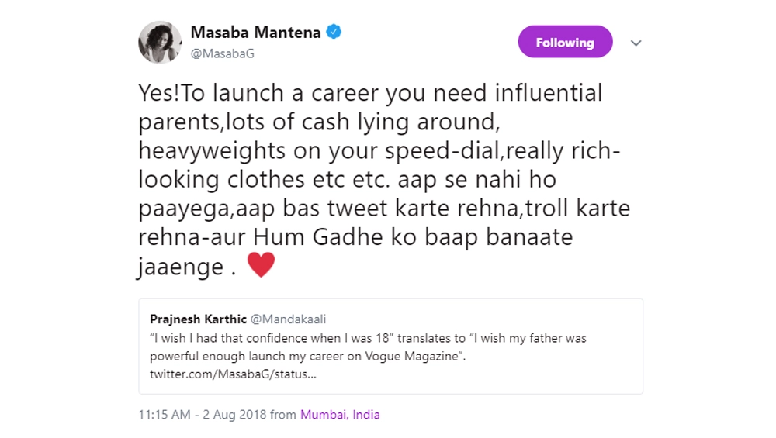Open Masaba Mantena's profile picture
The width and height of the screenshot is (776, 438).
click(x=160, y=42)
